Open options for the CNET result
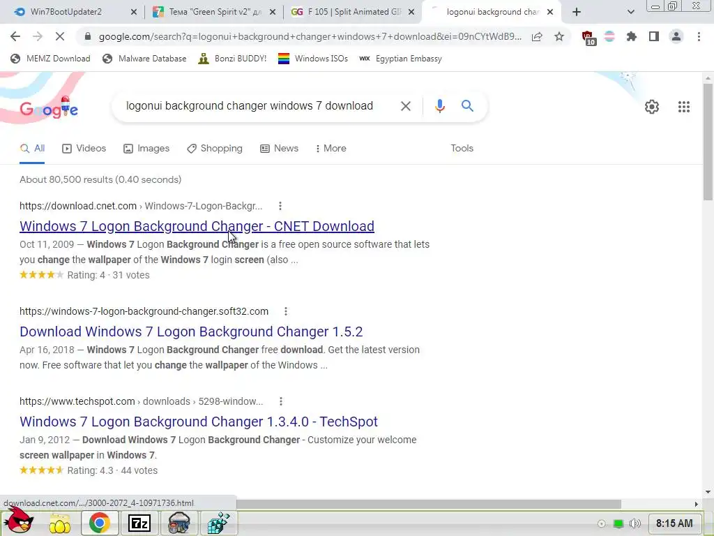 pyautogui.click(x=280, y=206)
